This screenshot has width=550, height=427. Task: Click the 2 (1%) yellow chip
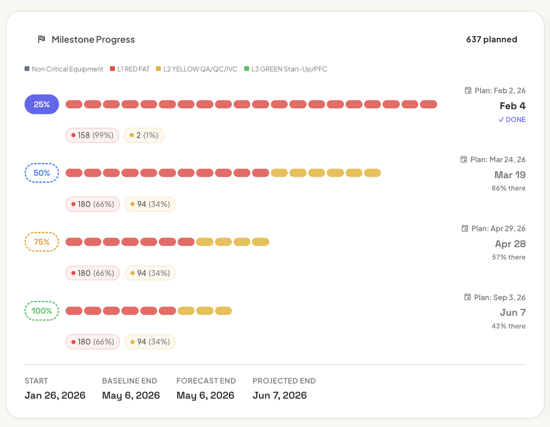pos(144,135)
